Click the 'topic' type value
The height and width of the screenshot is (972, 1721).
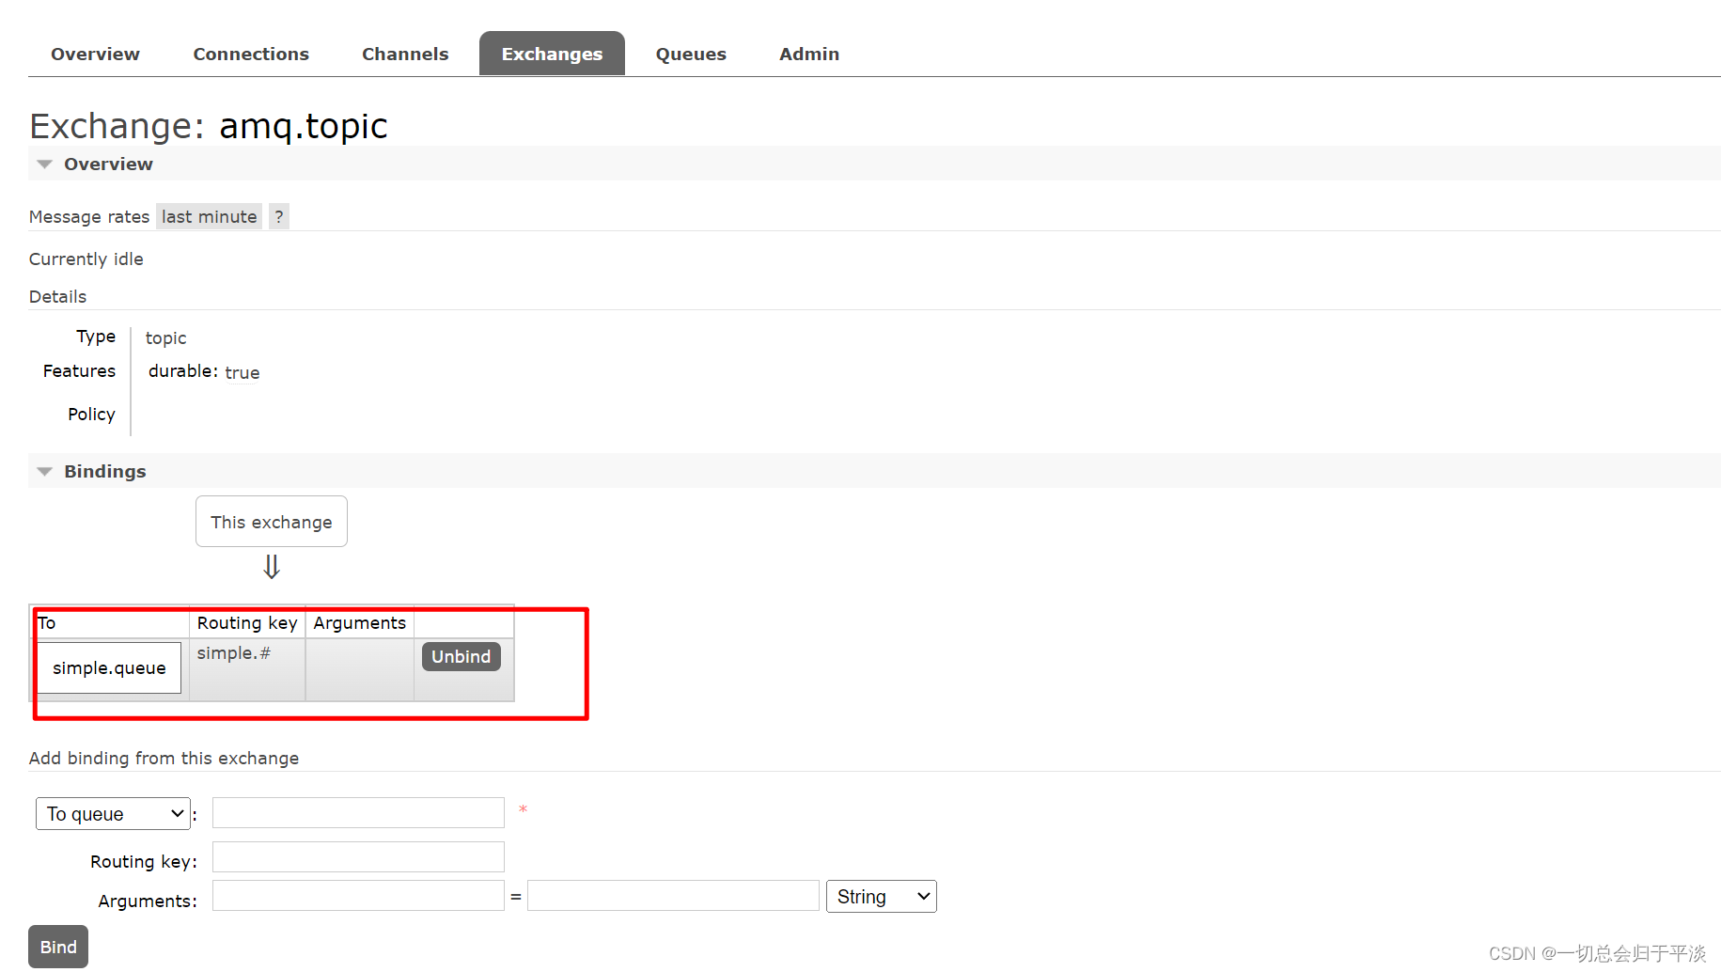pos(166,337)
